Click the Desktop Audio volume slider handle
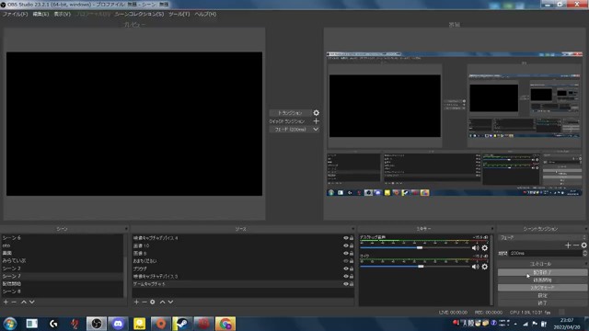This screenshot has width=589, height=331. click(x=420, y=247)
